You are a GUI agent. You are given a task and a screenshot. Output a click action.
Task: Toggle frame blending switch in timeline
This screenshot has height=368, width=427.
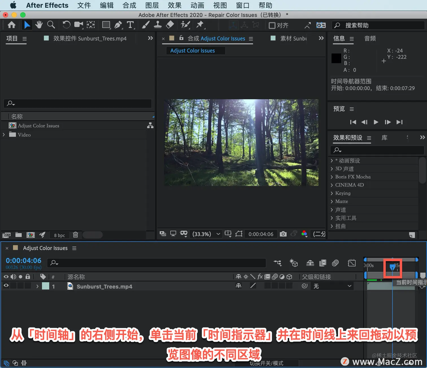click(323, 263)
